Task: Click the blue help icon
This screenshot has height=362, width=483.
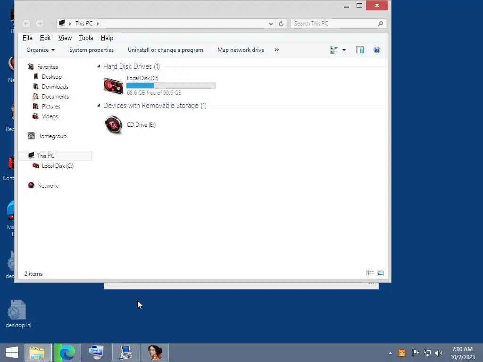Action: click(377, 50)
